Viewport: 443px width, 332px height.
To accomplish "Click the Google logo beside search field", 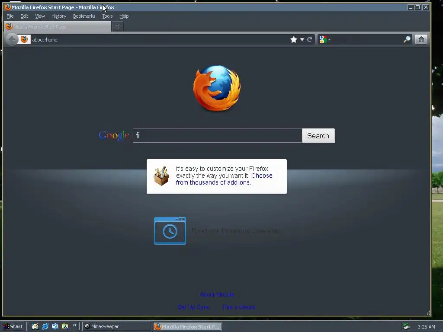I will click(114, 136).
